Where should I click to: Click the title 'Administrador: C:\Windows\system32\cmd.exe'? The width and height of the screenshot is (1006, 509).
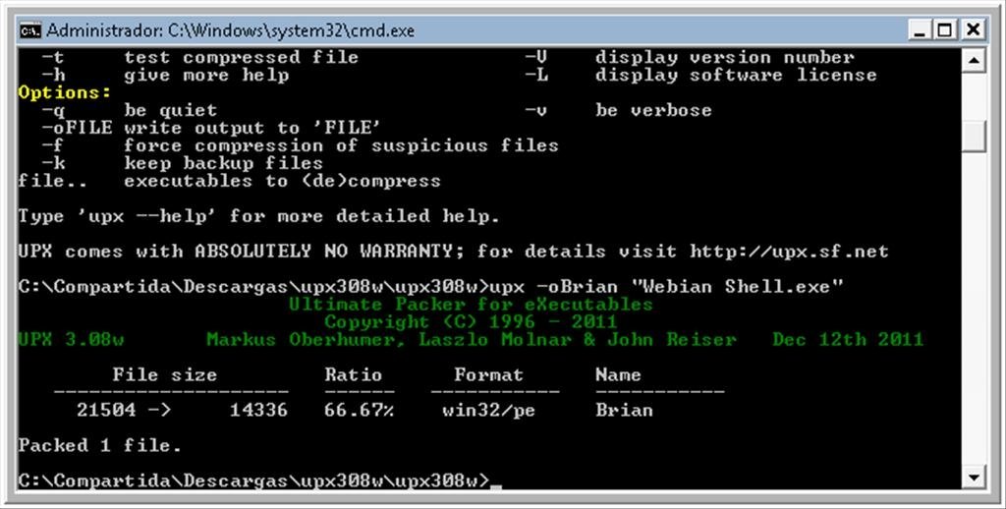(x=230, y=30)
